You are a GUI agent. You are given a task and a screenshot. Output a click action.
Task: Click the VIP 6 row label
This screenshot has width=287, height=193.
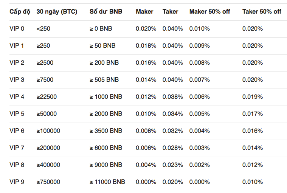pyautogui.click(x=17, y=131)
